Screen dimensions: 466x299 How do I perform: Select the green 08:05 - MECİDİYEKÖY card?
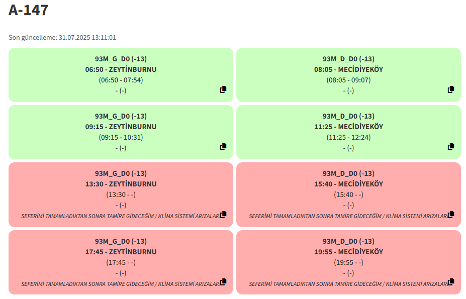(348, 75)
